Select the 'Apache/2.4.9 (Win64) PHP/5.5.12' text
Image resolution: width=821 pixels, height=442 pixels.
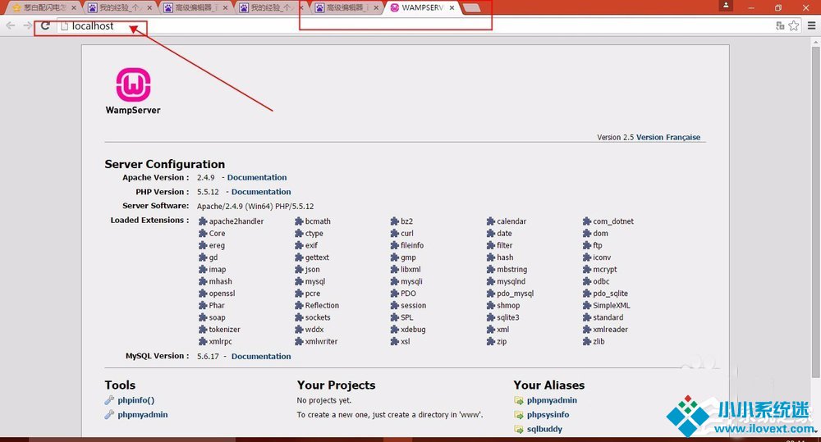tap(255, 206)
